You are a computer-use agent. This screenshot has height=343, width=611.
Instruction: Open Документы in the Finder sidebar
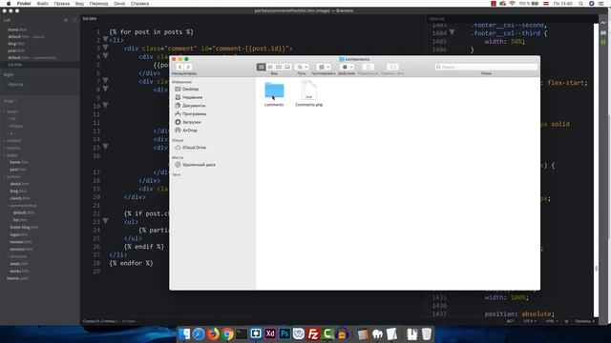click(194, 106)
